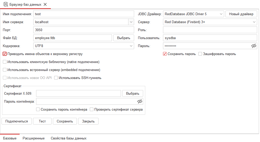The height and width of the screenshot is (142, 260).
Task: Click the database browser icon in tab
Action: click(x=5, y=4)
